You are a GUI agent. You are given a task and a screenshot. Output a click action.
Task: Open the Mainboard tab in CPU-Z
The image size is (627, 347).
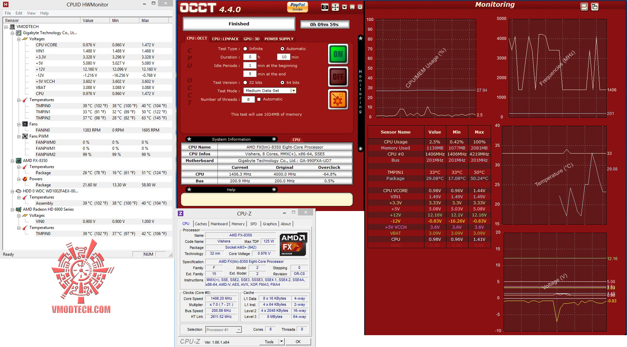219,224
